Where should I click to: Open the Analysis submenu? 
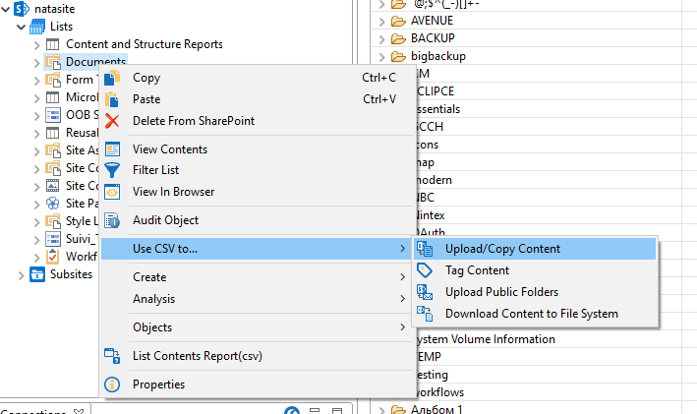[258, 299]
